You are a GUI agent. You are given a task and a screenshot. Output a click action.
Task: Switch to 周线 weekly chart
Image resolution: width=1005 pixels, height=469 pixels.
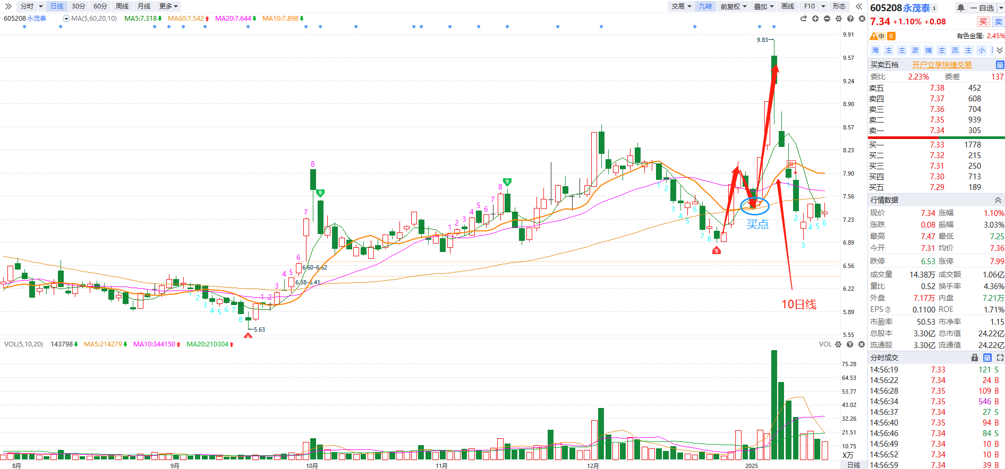[x=122, y=6]
